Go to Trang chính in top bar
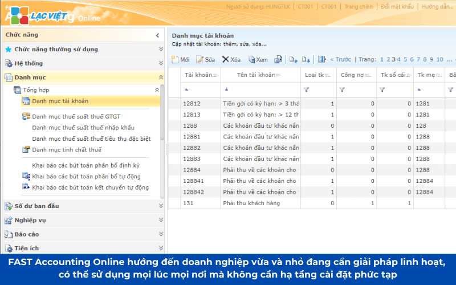 [x=359, y=7]
